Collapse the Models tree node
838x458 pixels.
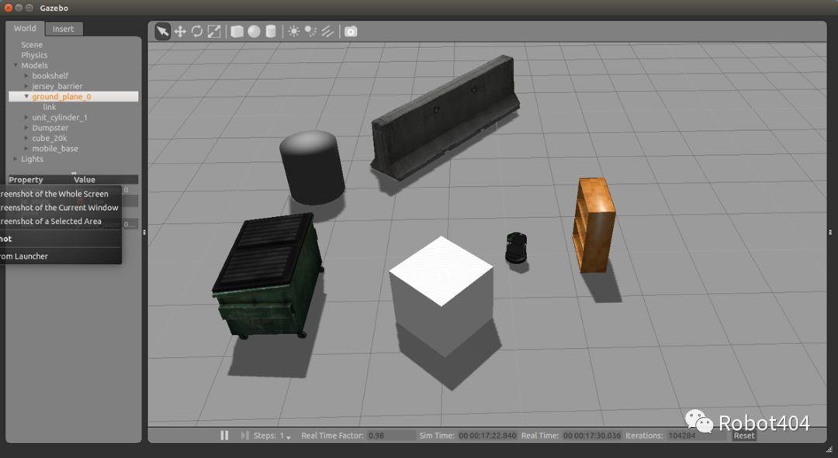pyautogui.click(x=16, y=65)
